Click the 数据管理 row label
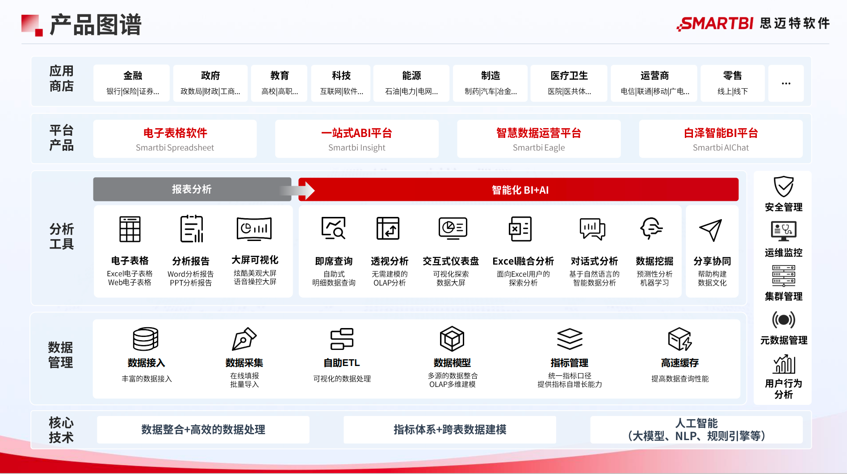Image resolution: width=847 pixels, height=474 pixels. [60, 355]
